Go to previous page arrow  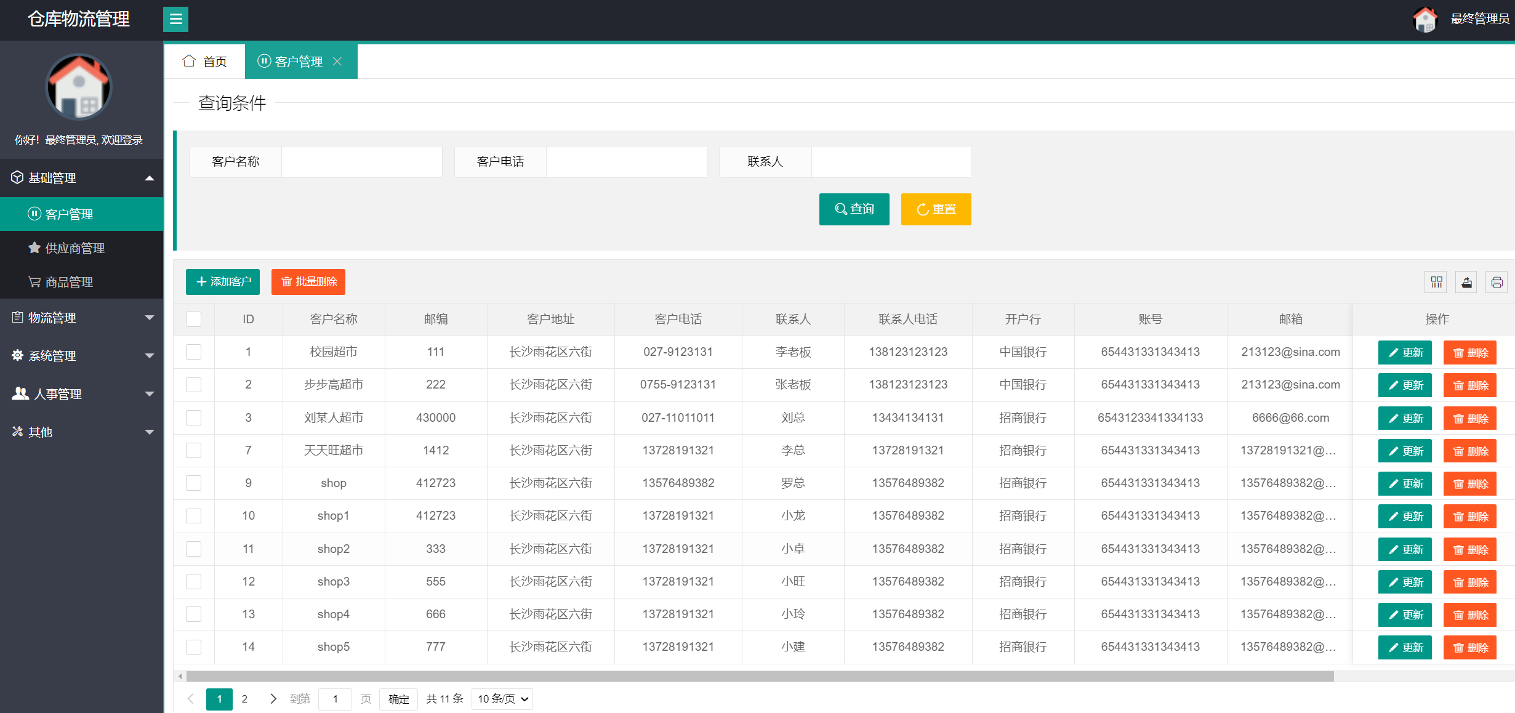click(191, 699)
